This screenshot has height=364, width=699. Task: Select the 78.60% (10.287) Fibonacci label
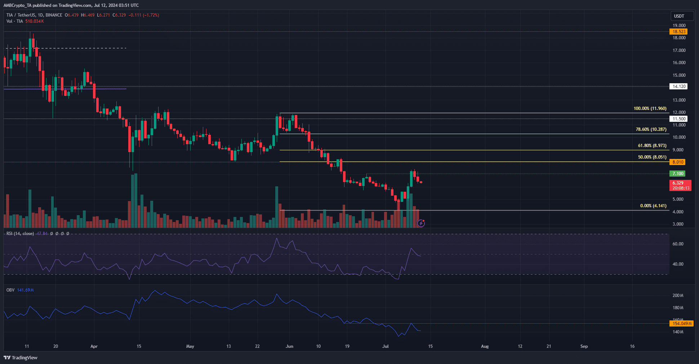pyautogui.click(x=651, y=129)
